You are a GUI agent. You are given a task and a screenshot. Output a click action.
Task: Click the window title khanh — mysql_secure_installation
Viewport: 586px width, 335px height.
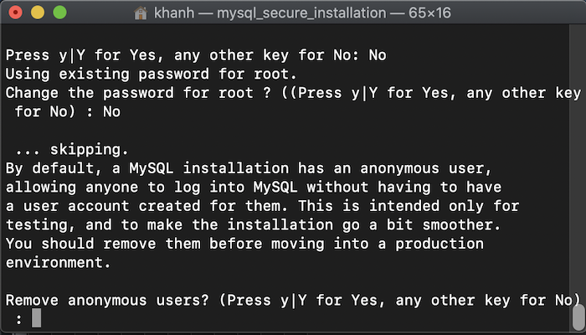[x=302, y=13]
